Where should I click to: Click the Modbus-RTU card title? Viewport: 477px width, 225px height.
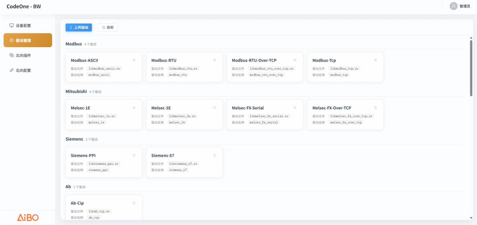click(164, 60)
